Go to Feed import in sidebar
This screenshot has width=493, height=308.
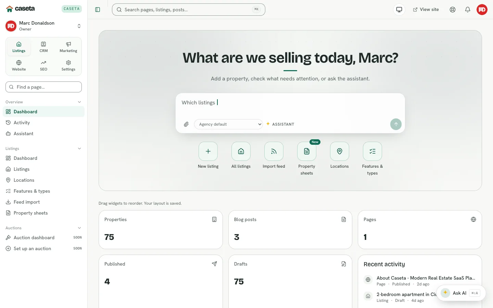[x=43, y=202]
